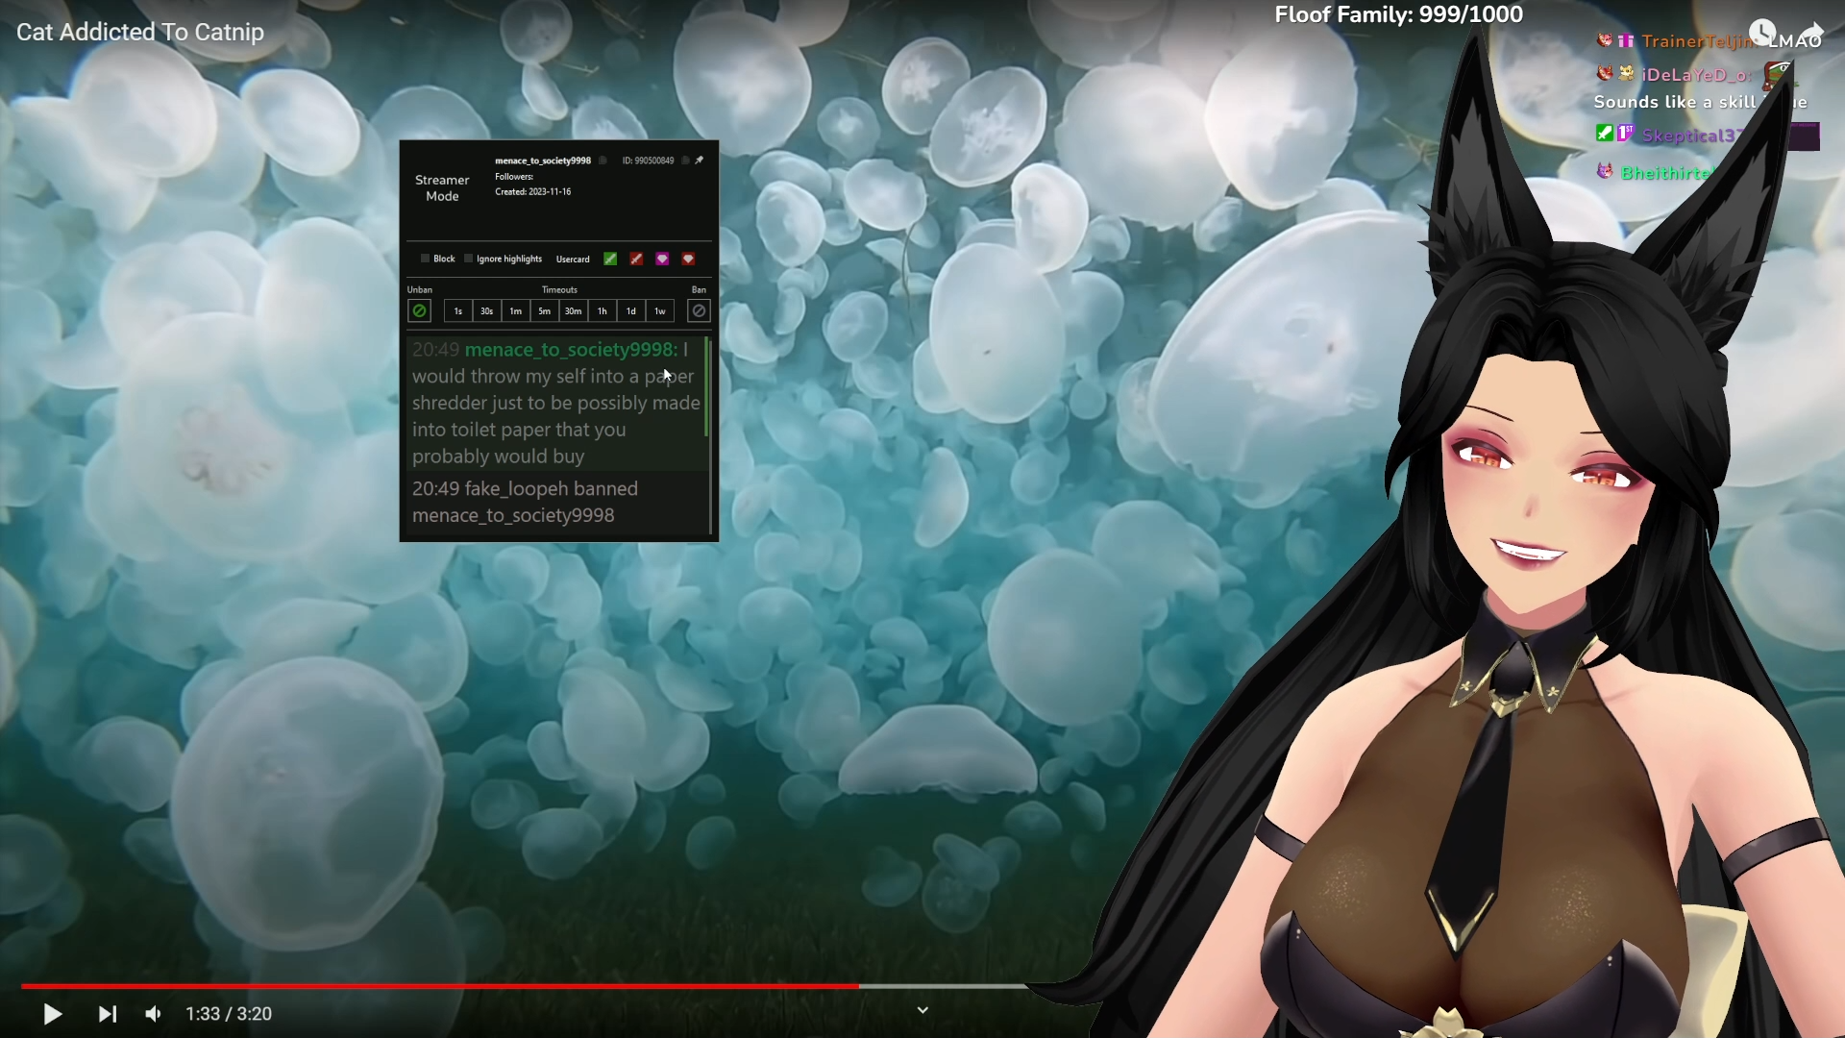
Task: Click the red sword unmod icon
Action: [636, 259]
